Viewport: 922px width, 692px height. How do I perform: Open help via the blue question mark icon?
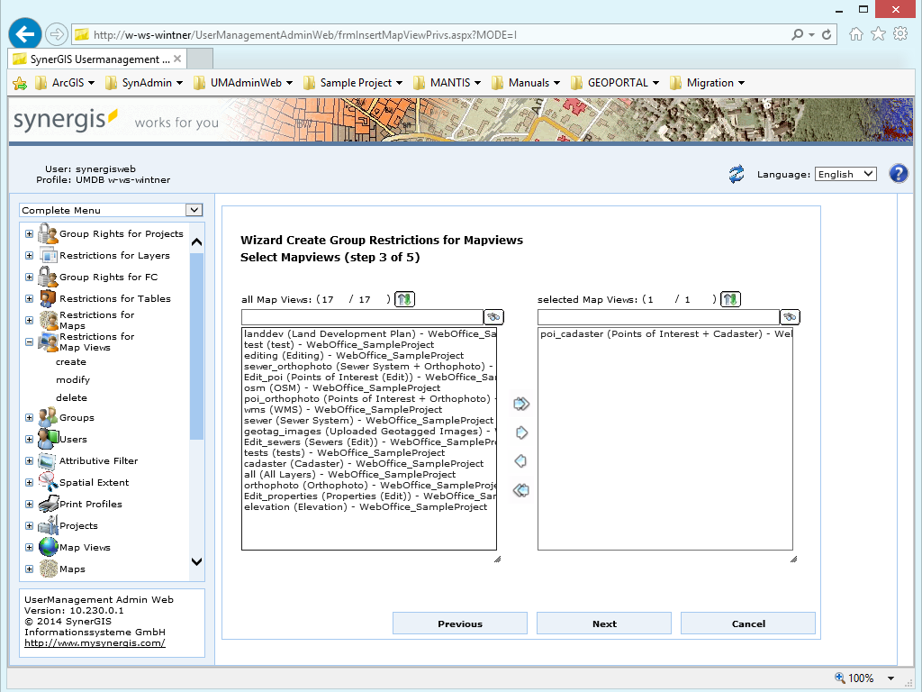point(899,173)
